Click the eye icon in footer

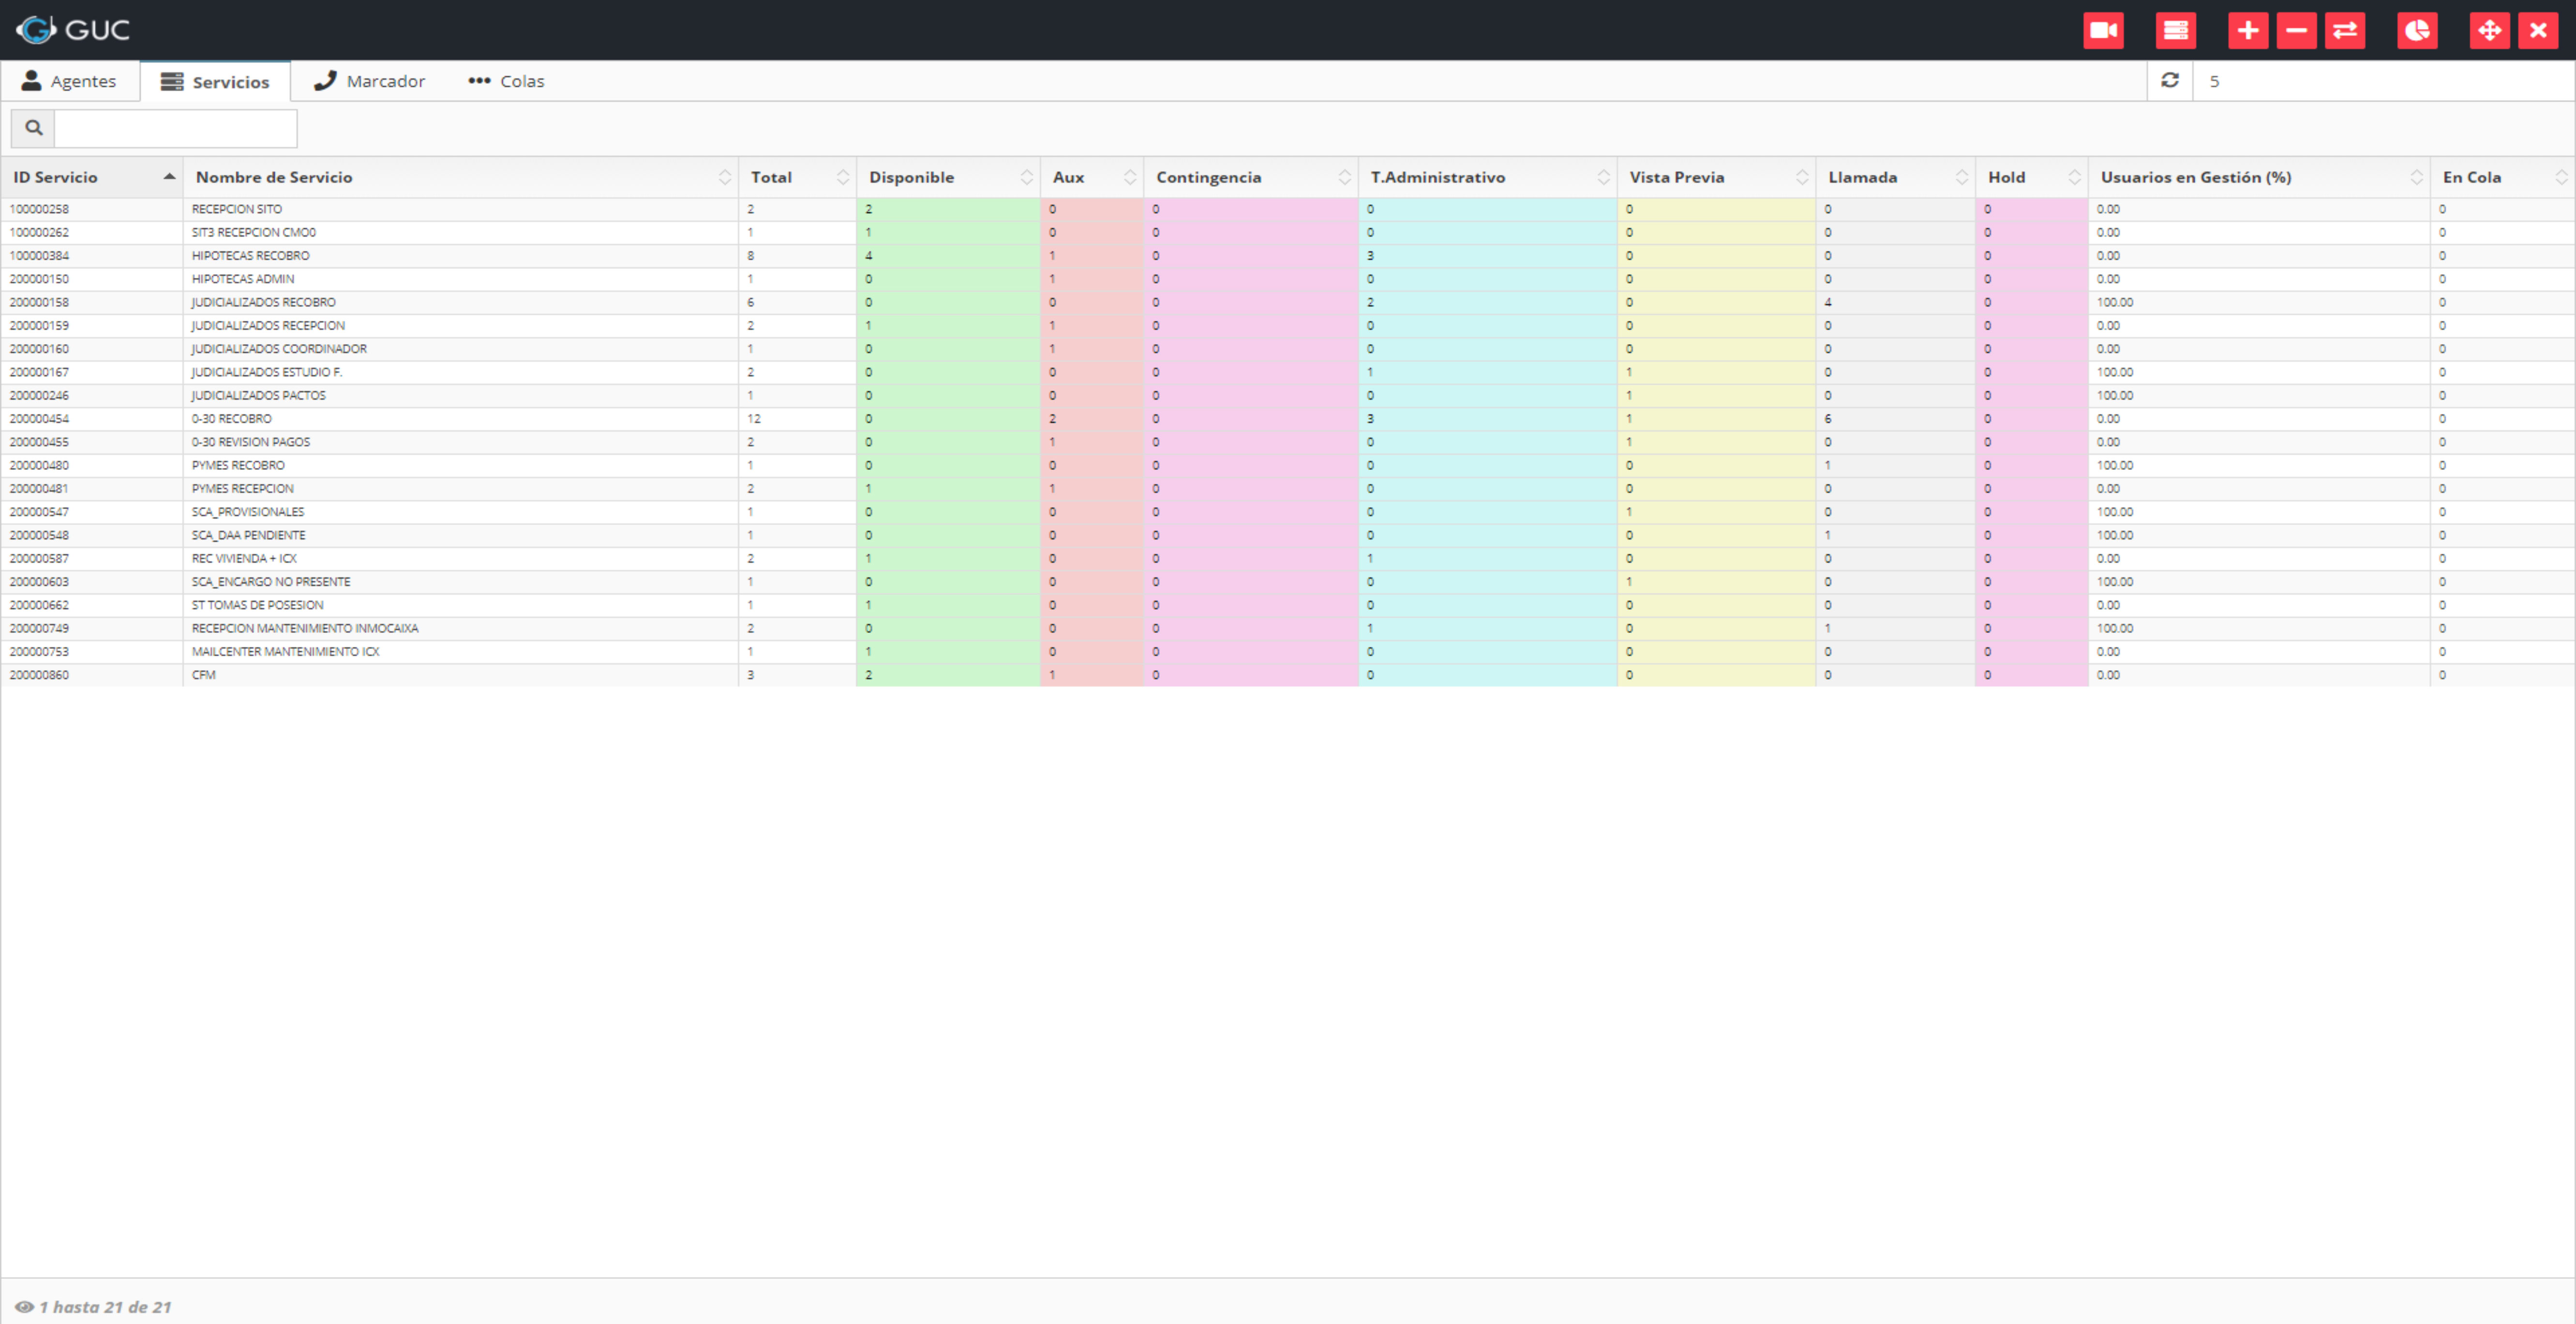tap(24, 1306)
